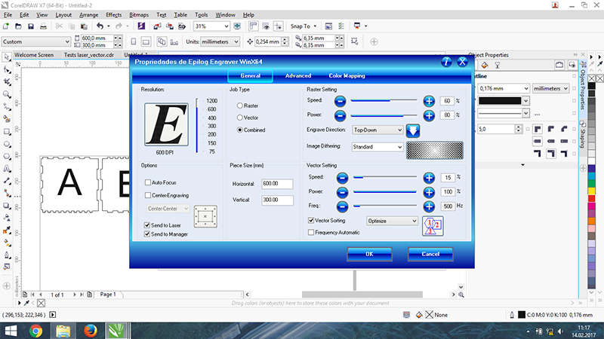Click the center-engraving position preview icon
604x339 pixels.
(205, 216)
